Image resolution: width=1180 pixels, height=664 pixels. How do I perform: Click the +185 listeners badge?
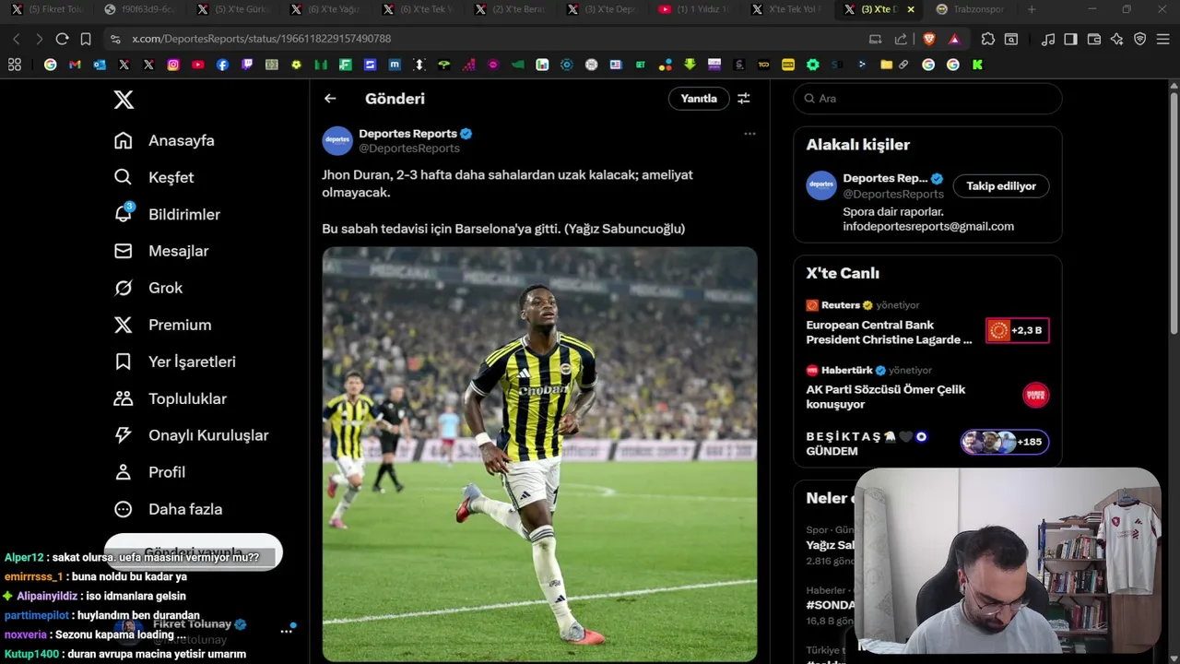coord(1005,442)
